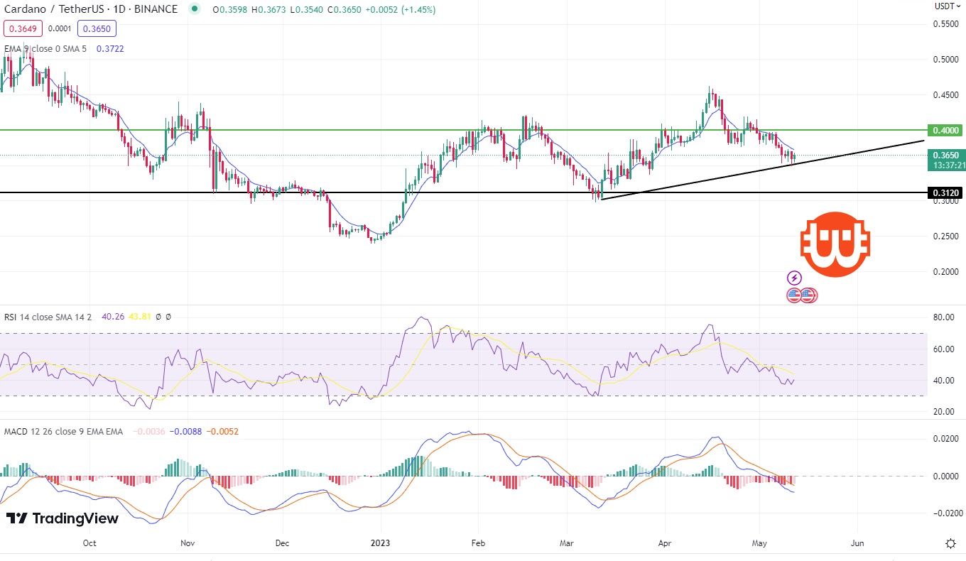Click the red 0.3649 sell price button
This screenshot has width=966, height=561.
pyautogui.click(x=23, y=28)
